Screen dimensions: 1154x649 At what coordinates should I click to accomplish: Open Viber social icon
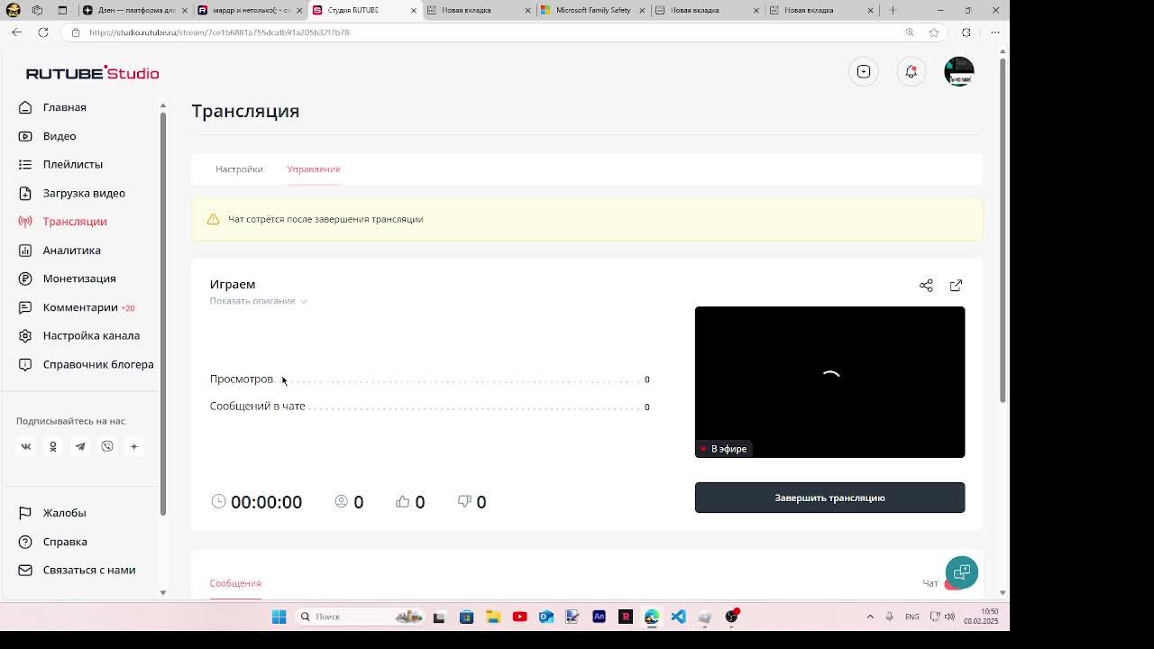click(107, 446)
